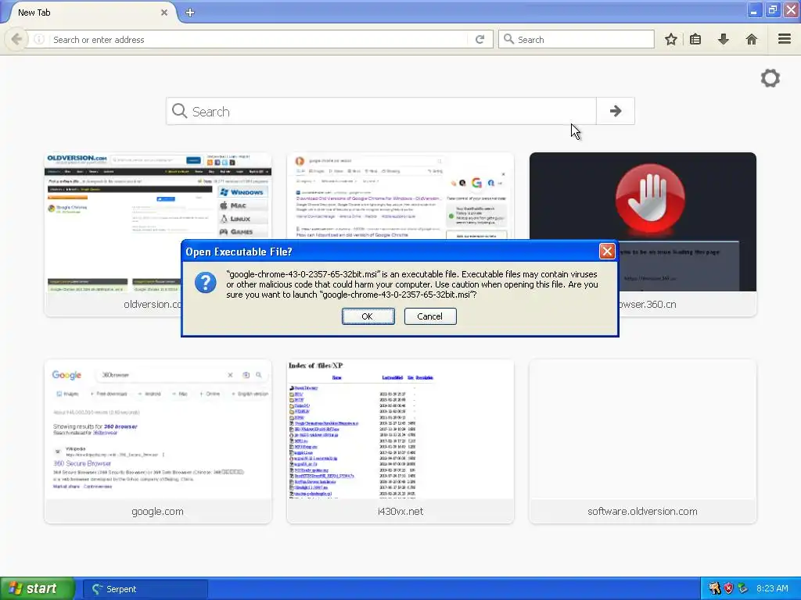Open the Windows start menu
This screenshot has height=600, width=801.
click(x=38, y=589)
